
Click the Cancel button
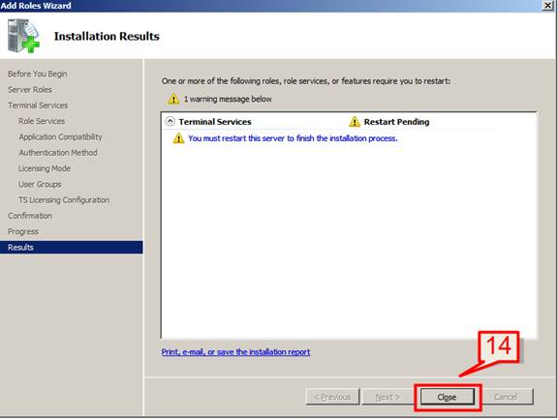pos(506,397)
